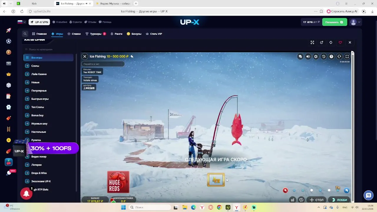
Task: Open the game chat icon in Ice Fishing toolbar
Action: [x=300, y=57]
